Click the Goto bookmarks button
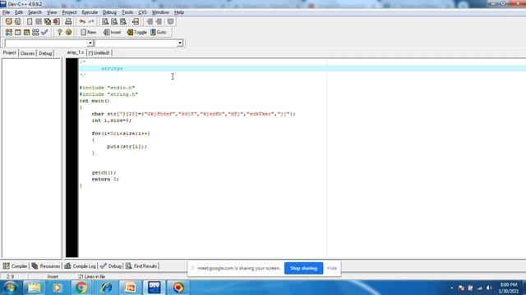This screenshot has height=295, width=526. pos(159,32)
